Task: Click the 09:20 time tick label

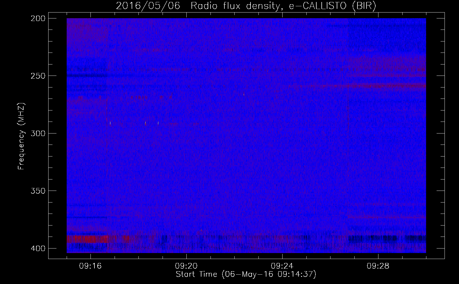Action: (x=186, y=266)
